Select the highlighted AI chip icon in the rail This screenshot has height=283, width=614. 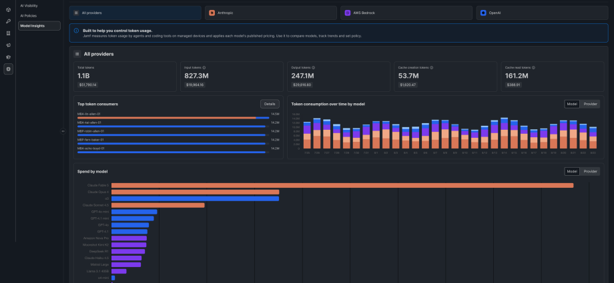coord(8,69)
